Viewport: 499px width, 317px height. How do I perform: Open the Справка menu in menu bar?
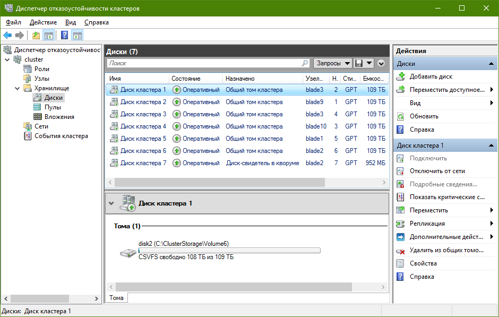tap(97, 22)
